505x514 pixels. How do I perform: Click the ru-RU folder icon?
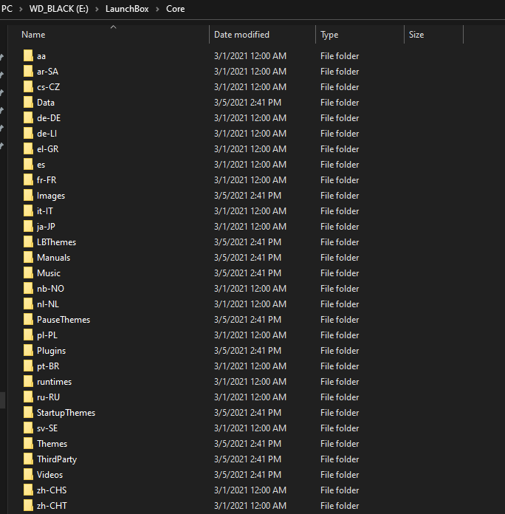pyautogui.click(x=28, y=397)
